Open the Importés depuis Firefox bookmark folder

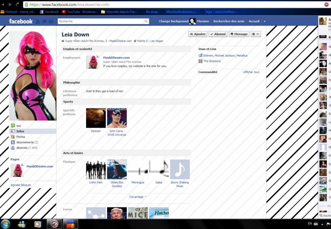(x=119, y=12)
